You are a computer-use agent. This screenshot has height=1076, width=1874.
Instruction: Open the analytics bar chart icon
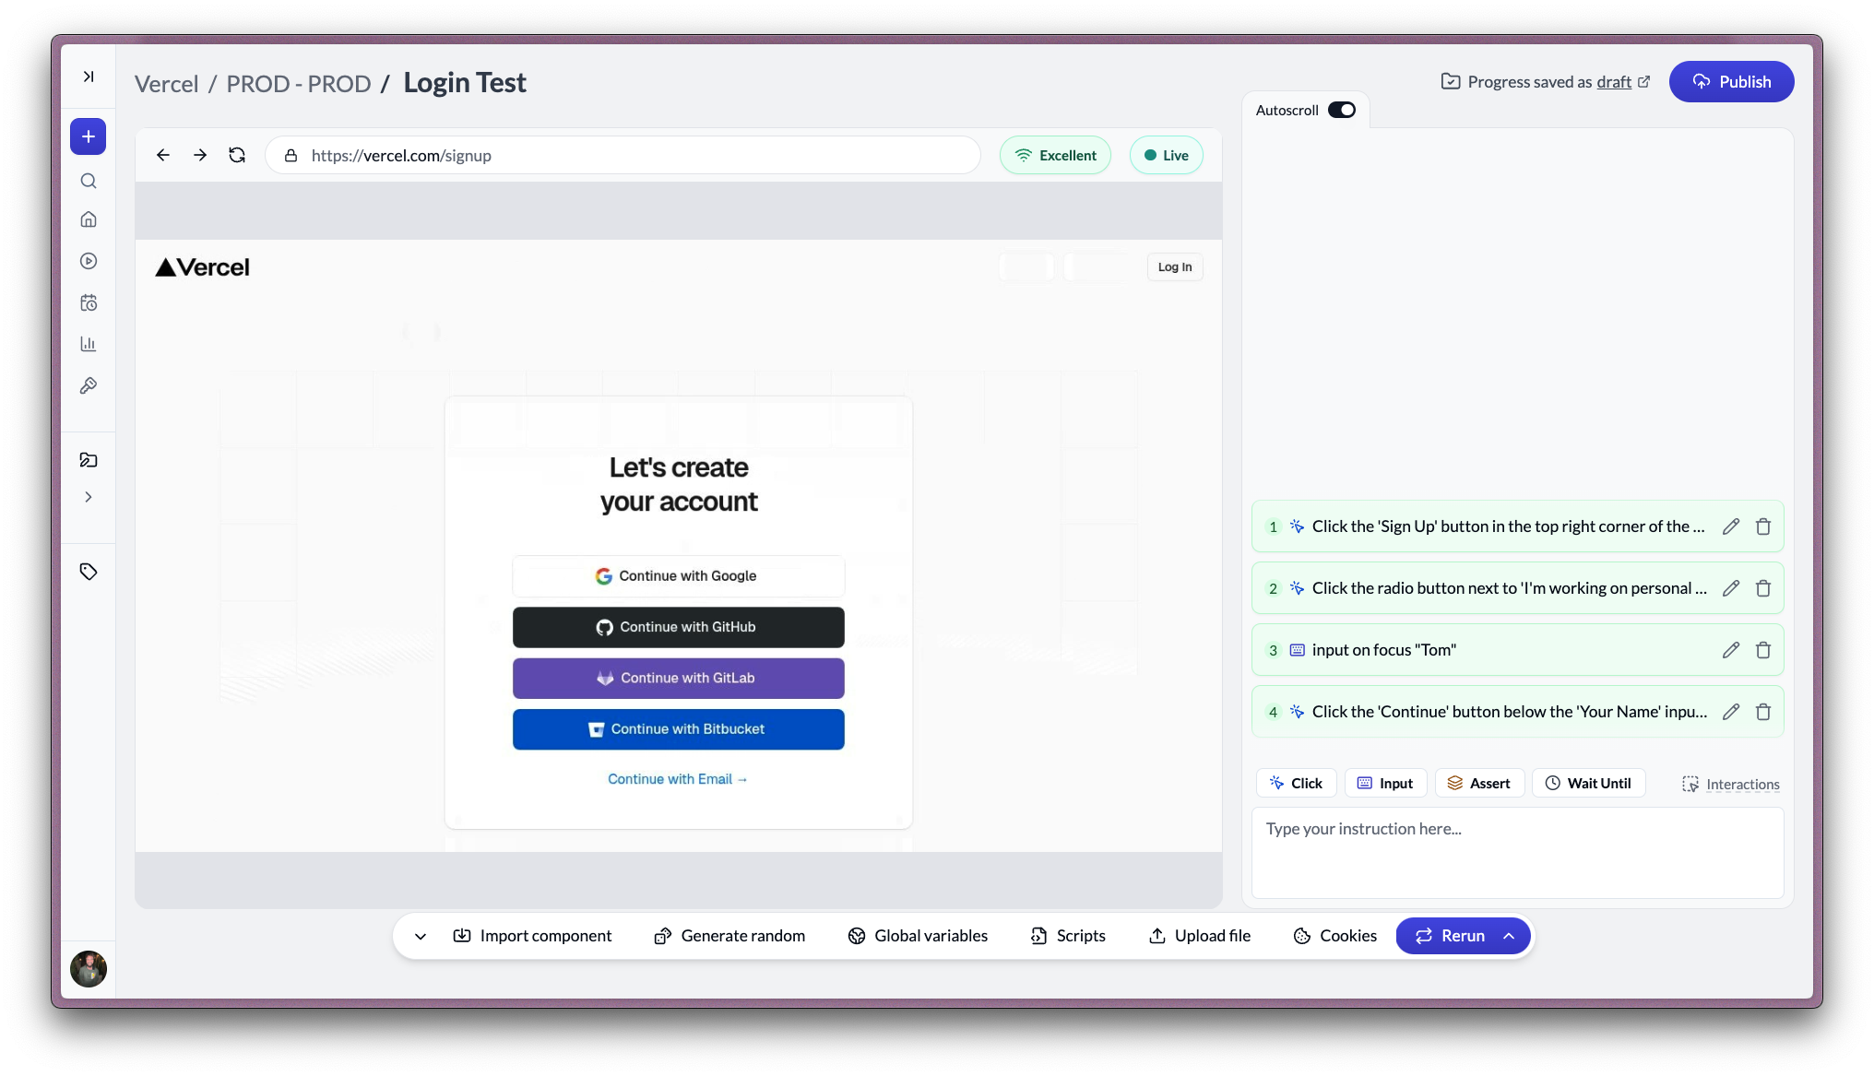tap(88, 343)
